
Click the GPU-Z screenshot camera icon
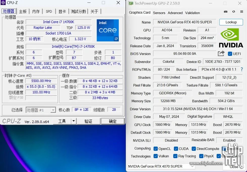226,12
